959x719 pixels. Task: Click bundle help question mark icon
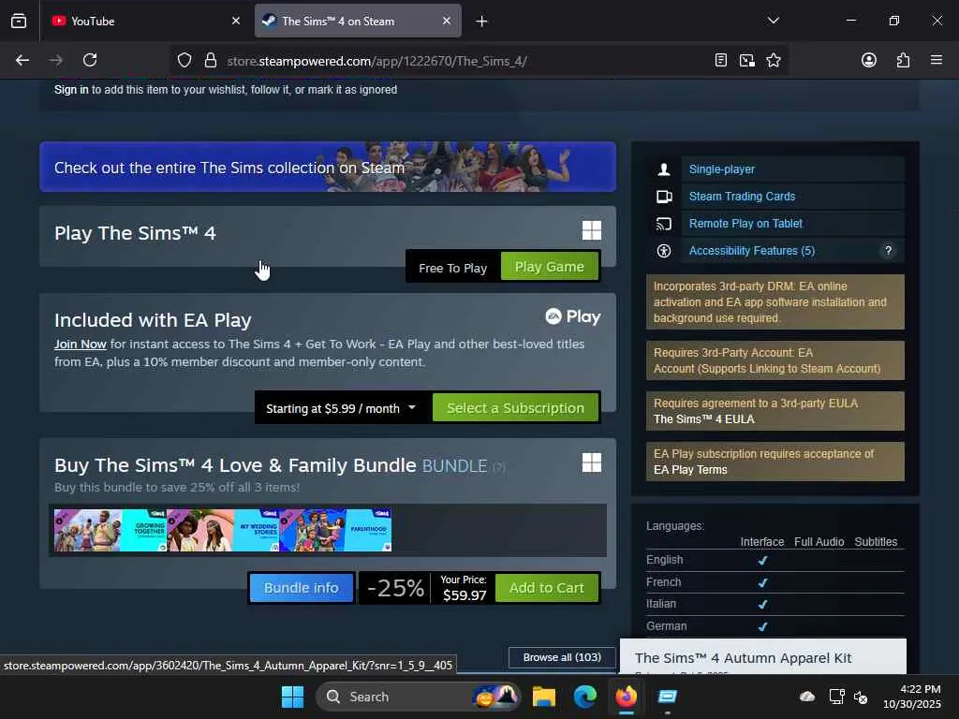tap(499, 467)
